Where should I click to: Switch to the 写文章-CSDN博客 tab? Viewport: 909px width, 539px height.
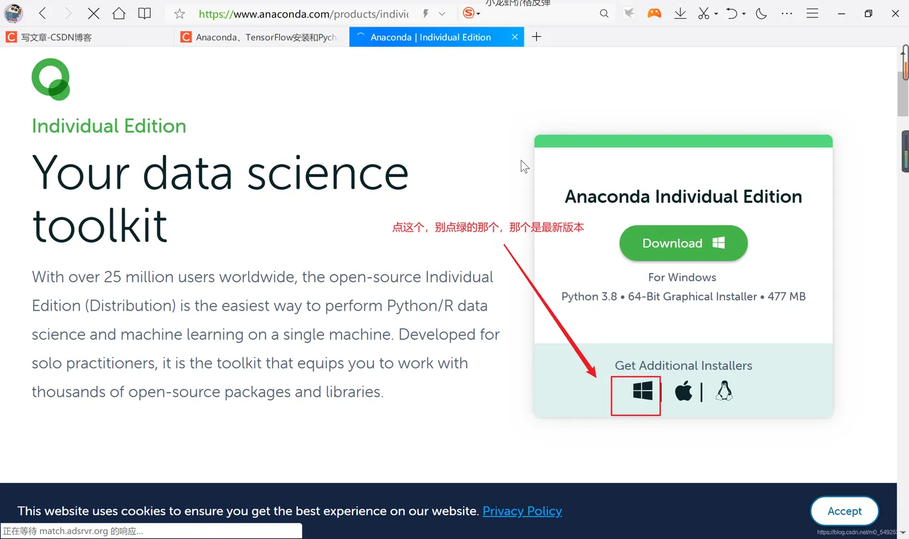point(56,37)
